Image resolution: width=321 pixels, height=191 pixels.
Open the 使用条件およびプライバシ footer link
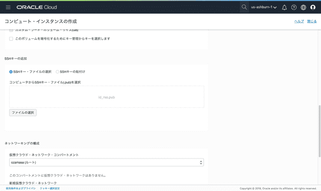(x=21, y=188)
